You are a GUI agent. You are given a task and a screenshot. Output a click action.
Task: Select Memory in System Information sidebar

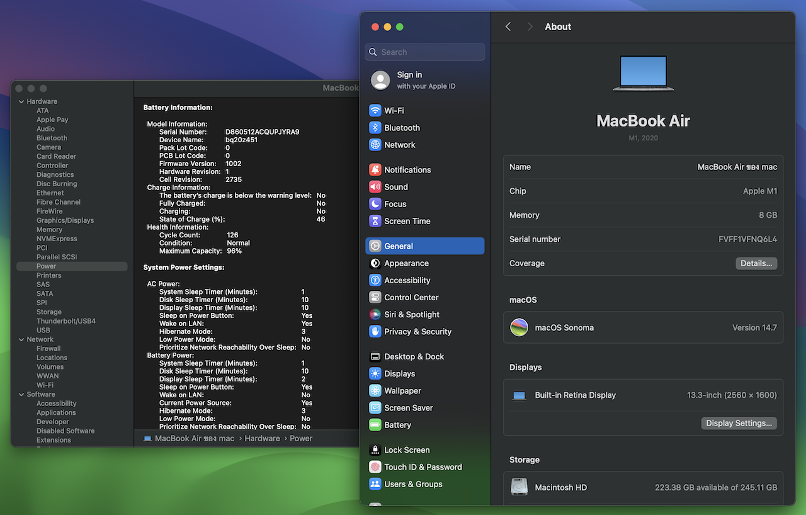click(x=49, y=230)
